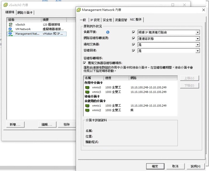Click the vSwitch icon in configuration list
Viewport: 209px width, 171px height.
[x=10, y=25]
